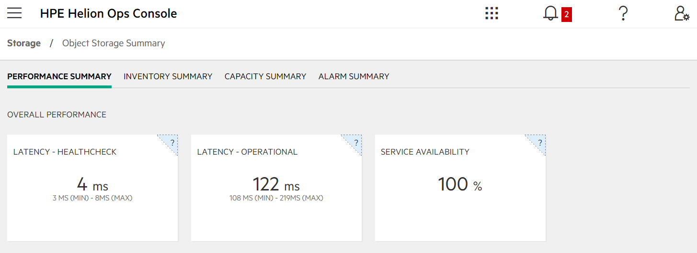This screenshot has width=697, height=253.
Task: Open the hamburger navigation menu
Action: (14, 13)
